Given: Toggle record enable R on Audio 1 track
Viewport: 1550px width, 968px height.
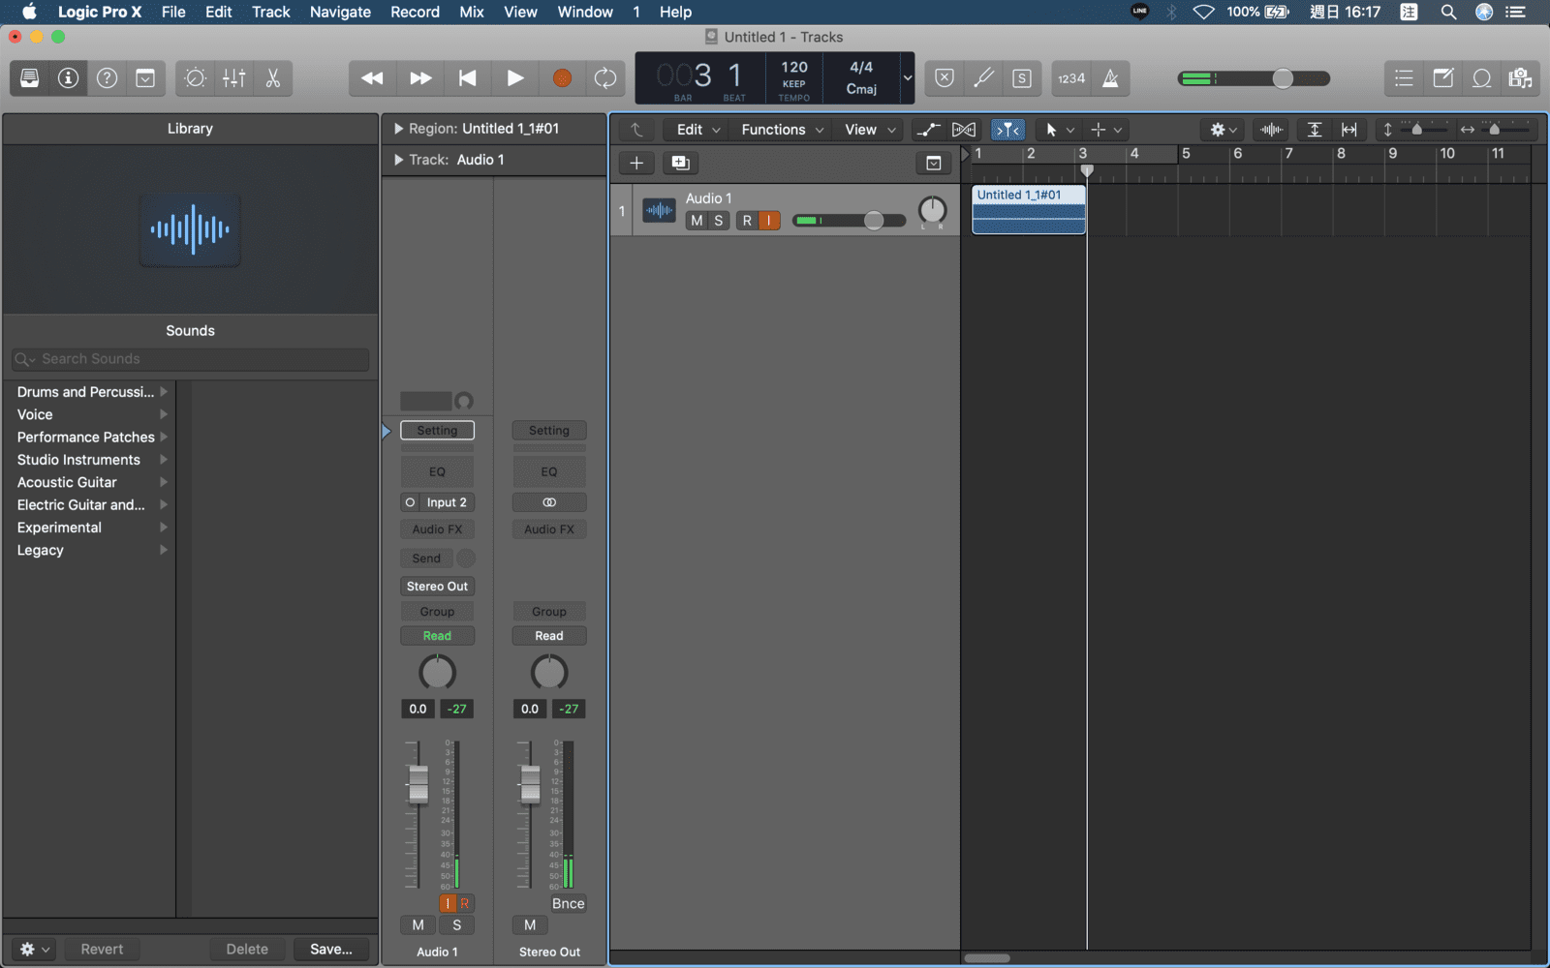Looking at the screenshot, I should (747, 221).
